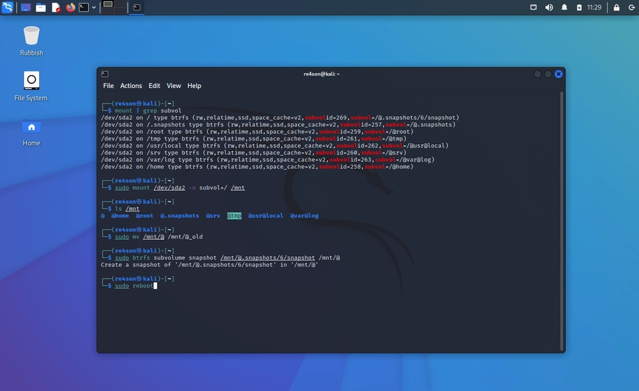This screenshot has width=639, height=391.
Task: Open the volume control in system tray
Action: point(549,7)
